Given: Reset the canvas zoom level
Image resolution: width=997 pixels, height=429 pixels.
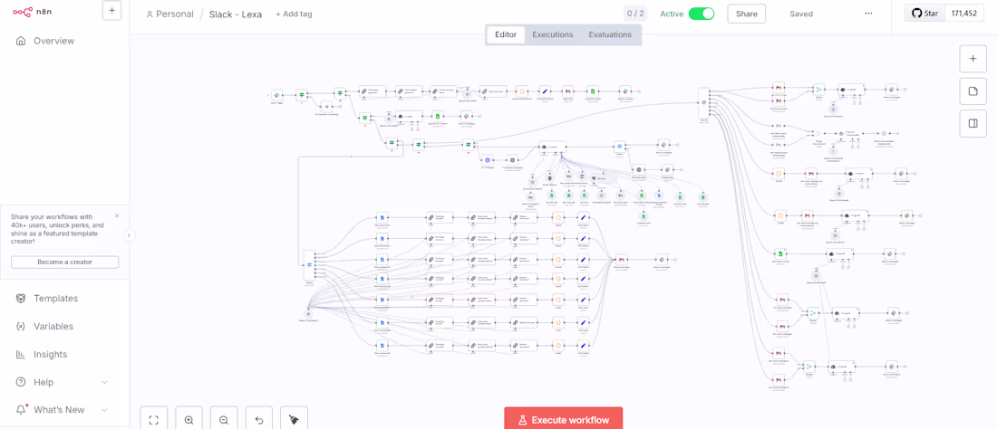Looking at the screenshot, I should 259,419.
